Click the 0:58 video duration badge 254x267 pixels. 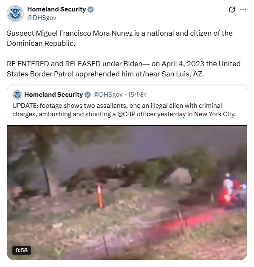coord(22,250)
